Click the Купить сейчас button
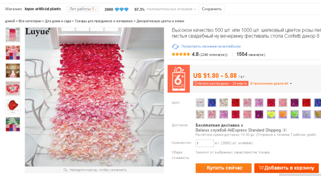This screenshot has width=321, height=176. point(224,168)
